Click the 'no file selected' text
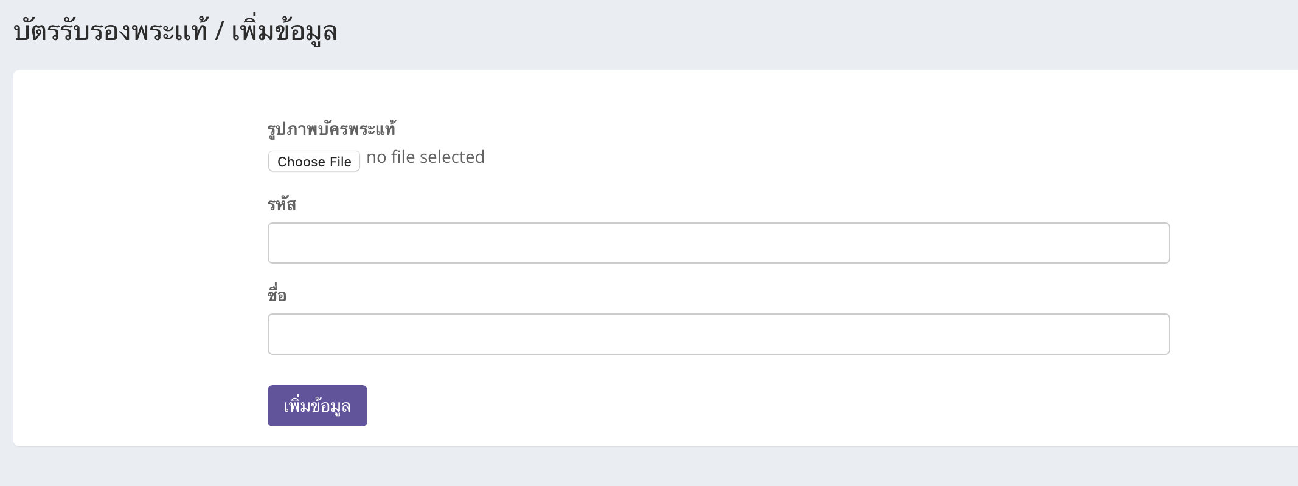1298x486 pixels. (x=425, y=157)
